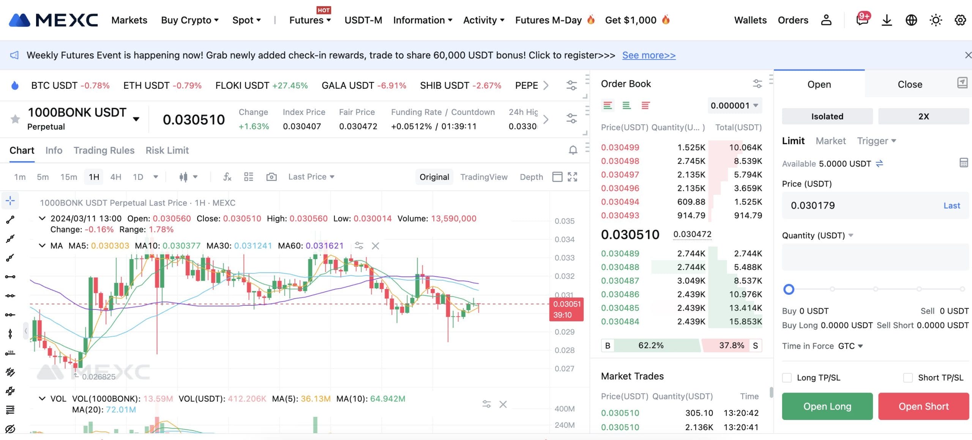Open the chart template grid icon
Screen dimensions: 972x440
tap(249, 177)
